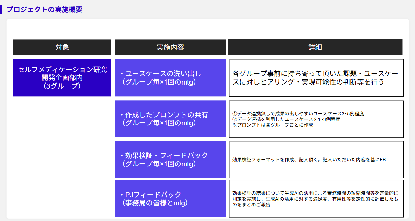Click the セルフメディケーション研究 text in dark blue box

coord(62,70)
